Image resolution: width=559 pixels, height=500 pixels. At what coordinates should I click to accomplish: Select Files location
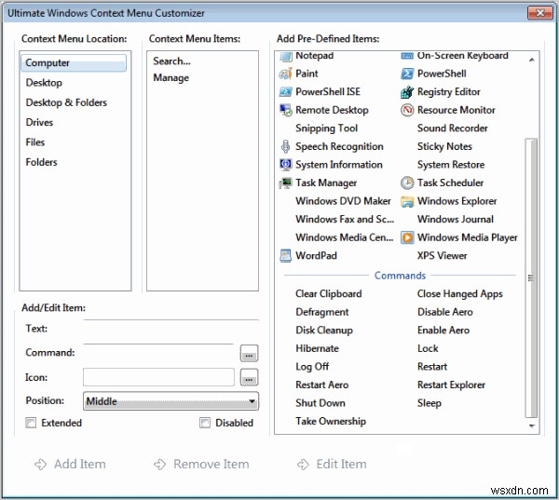35,142
